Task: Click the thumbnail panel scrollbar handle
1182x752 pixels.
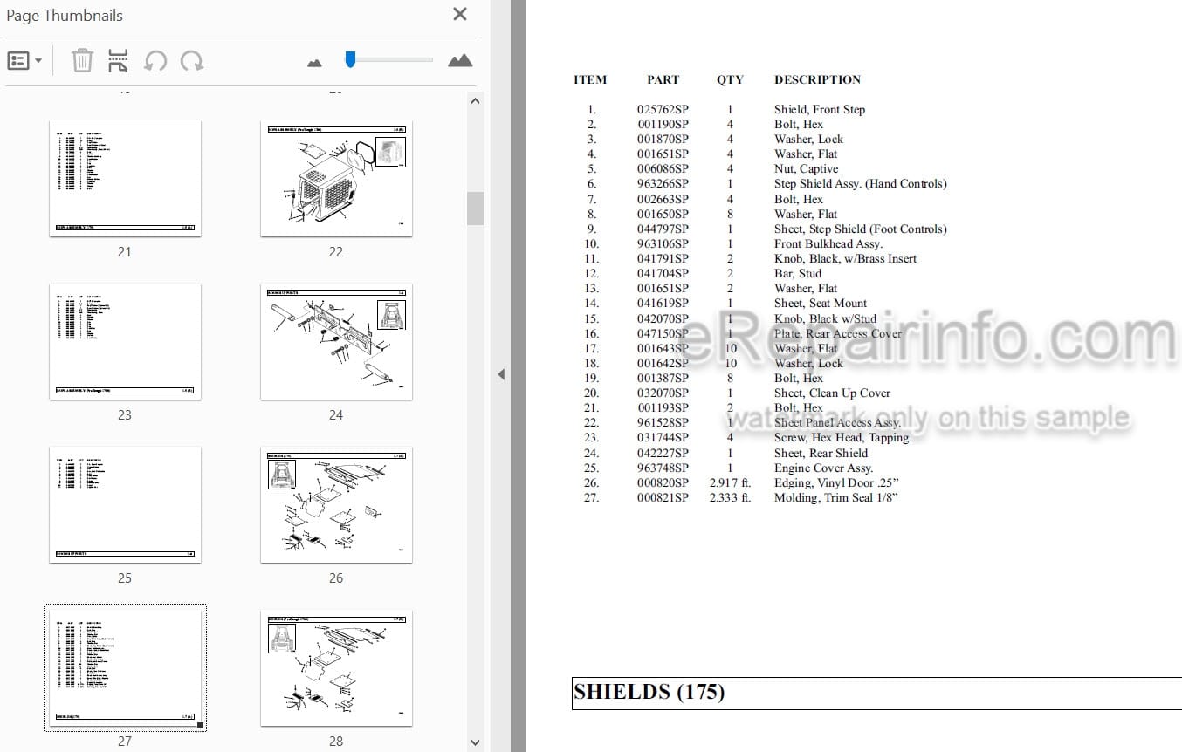Action: 475,209
